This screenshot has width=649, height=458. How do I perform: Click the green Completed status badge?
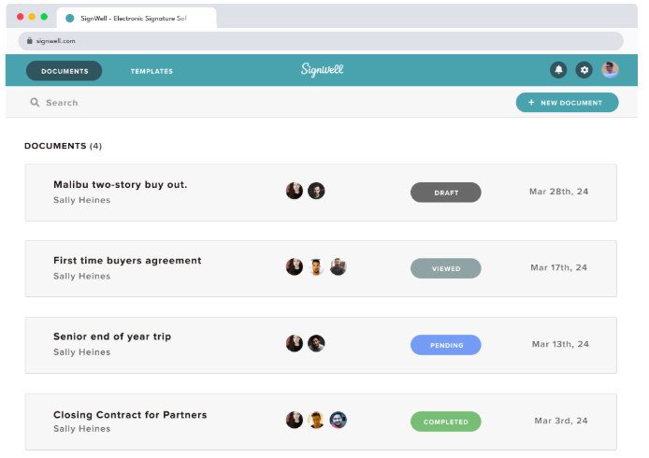pos(446,422)
